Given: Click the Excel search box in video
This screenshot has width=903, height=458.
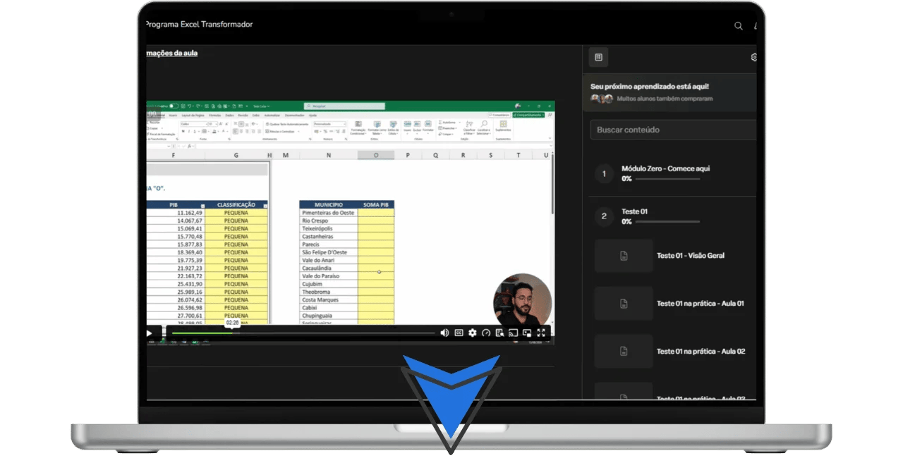Looking at the screenshot, I should tap(345, 106).
